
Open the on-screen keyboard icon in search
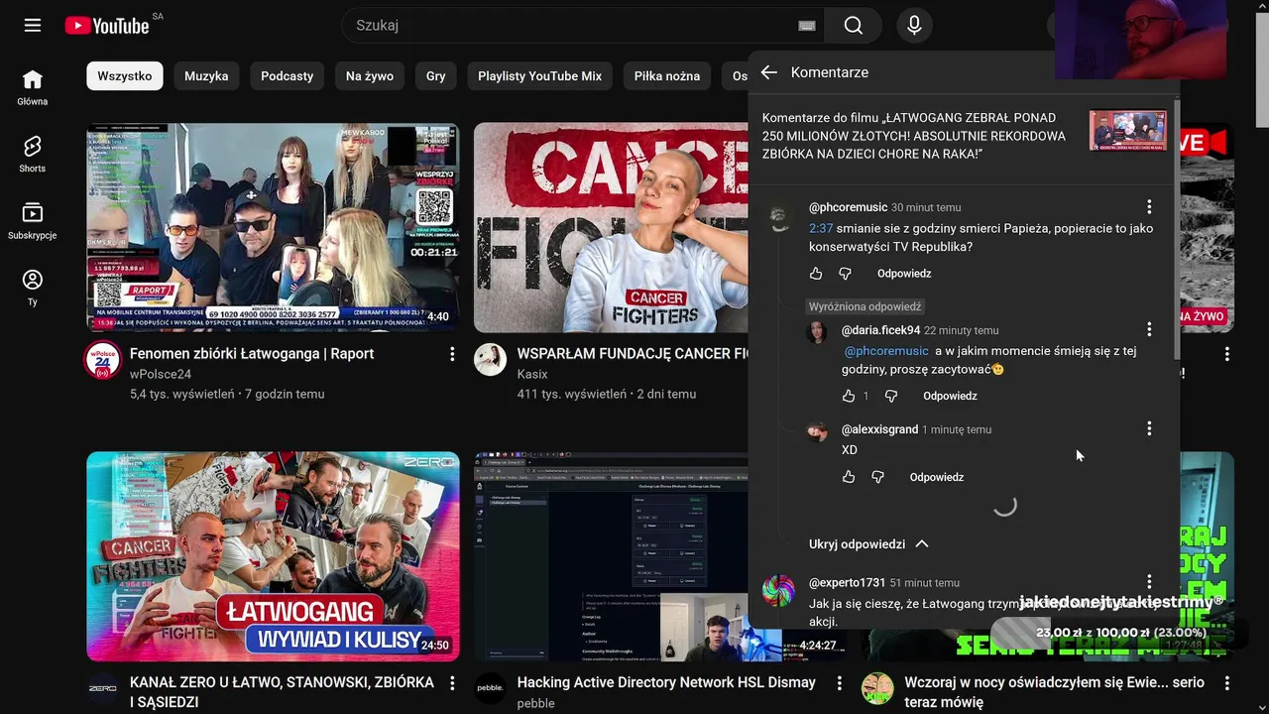pos(807,26)
